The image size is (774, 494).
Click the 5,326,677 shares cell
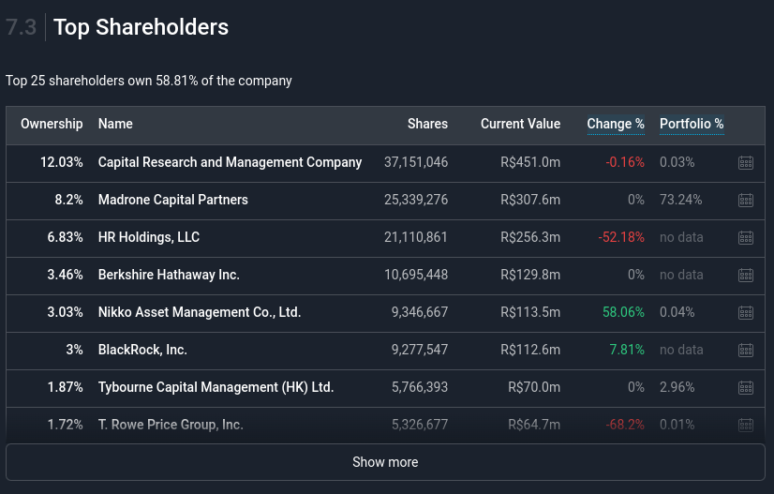420,425
